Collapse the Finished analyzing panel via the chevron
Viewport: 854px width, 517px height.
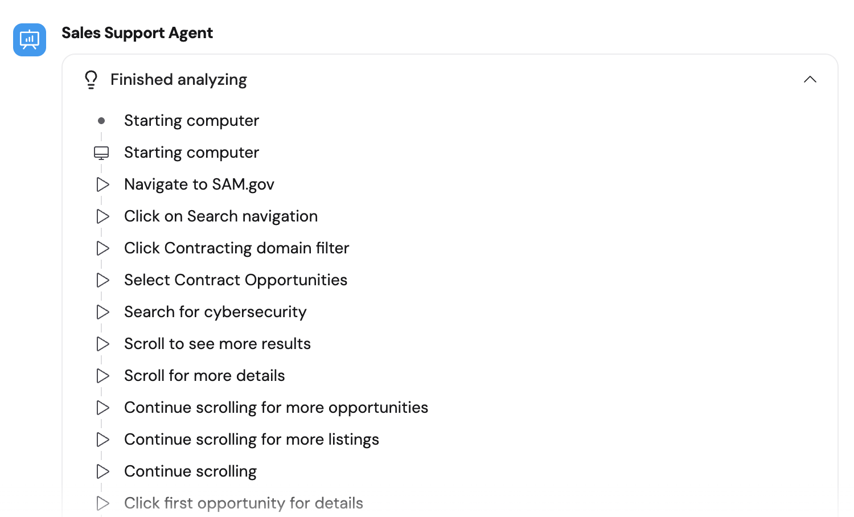(810, 80)
